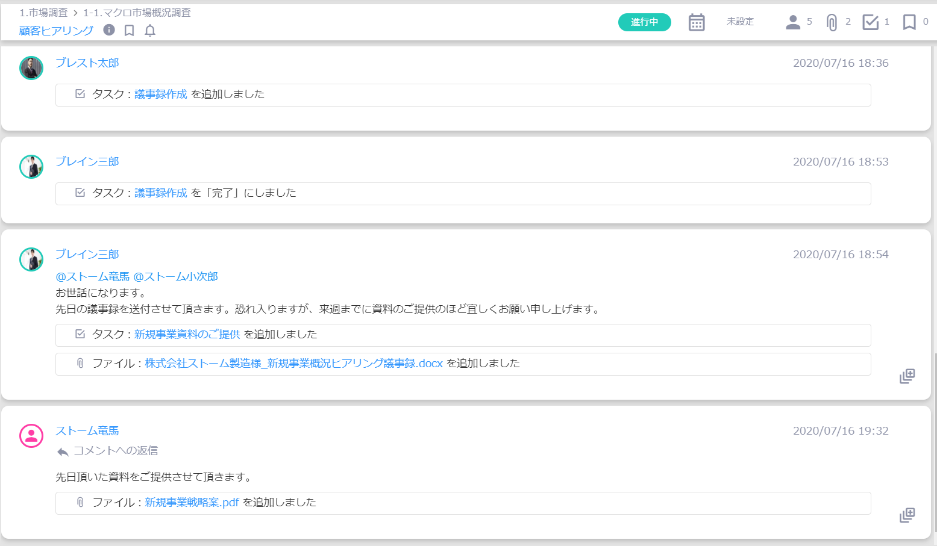Screen dimensions: 937x546
Task: Open the task list checkbox icon in header
Action: (870, 22)
